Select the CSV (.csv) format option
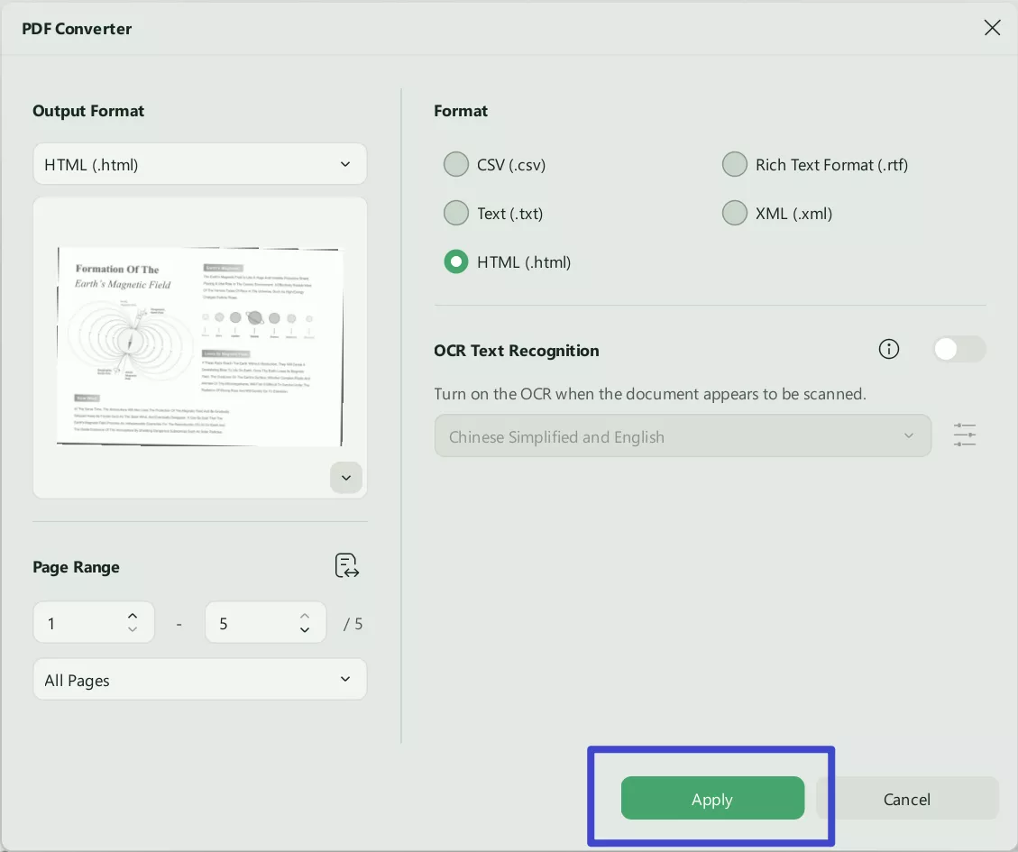1018x852 pixels. point(456,165)
